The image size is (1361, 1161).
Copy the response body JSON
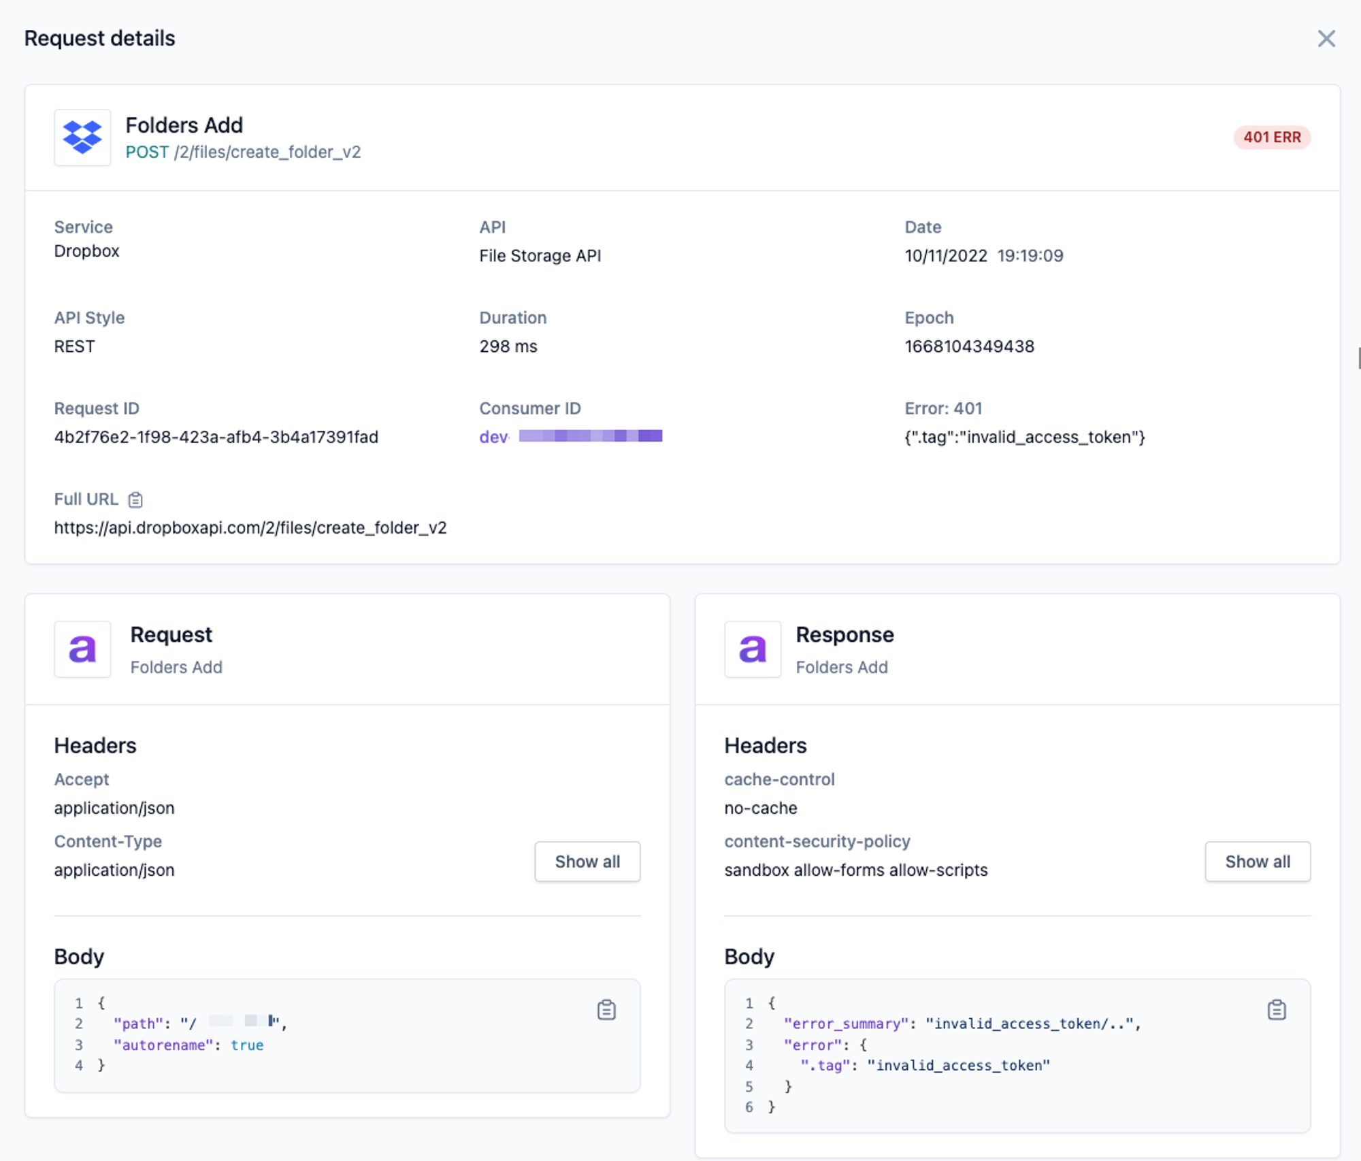point(1277,1010)
